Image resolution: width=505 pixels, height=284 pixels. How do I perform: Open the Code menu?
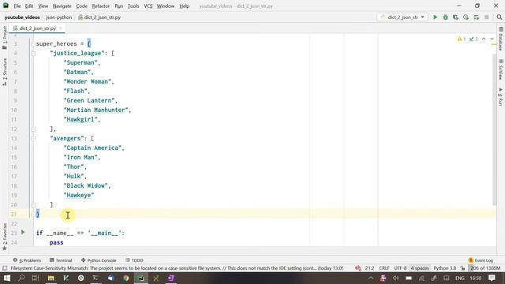[x=81, y=6]
